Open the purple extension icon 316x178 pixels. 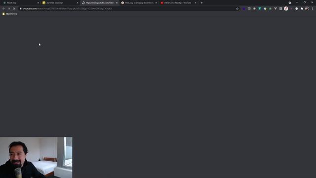click(x=244, y=9)
